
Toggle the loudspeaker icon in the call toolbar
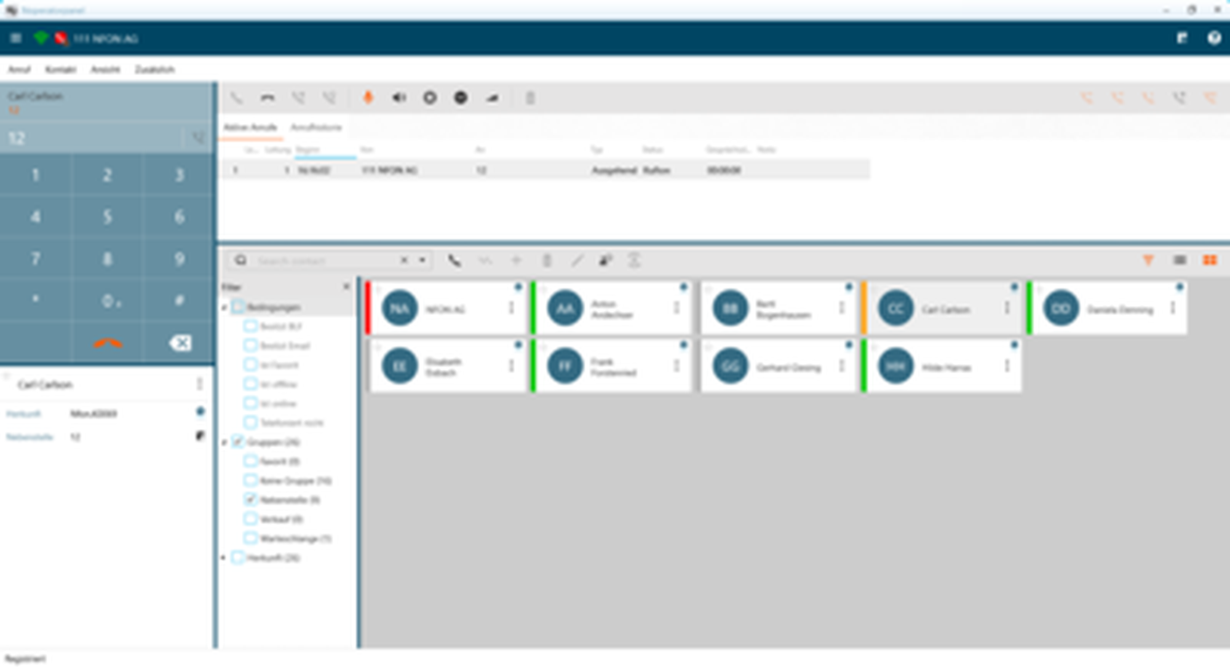click(x=399, y=98)
